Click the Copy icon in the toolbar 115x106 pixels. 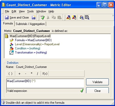point(54,17)
